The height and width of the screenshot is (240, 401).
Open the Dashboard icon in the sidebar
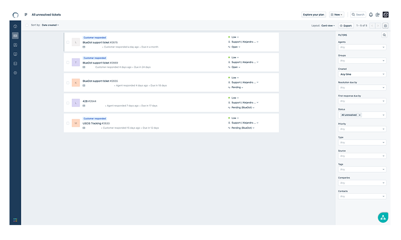(15, 26)
